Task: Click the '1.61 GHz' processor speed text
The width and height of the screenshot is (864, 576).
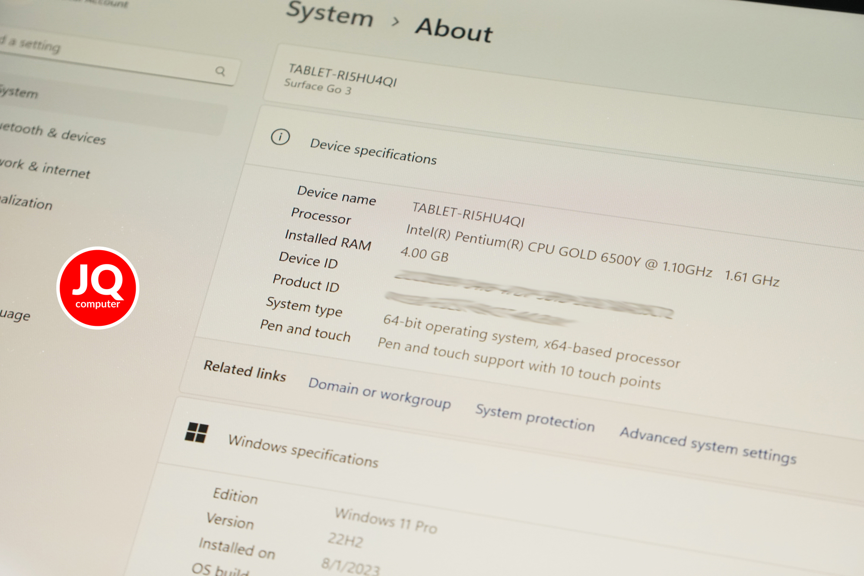Action: tap(752, 278)
